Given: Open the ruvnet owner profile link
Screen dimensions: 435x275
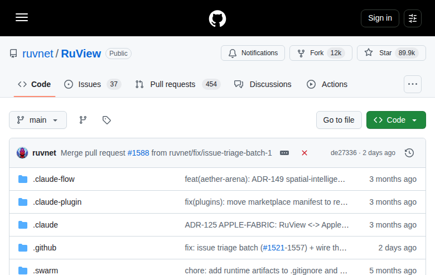Looking at the screenshot, I should pyautogui.click(x=38, y=54).
